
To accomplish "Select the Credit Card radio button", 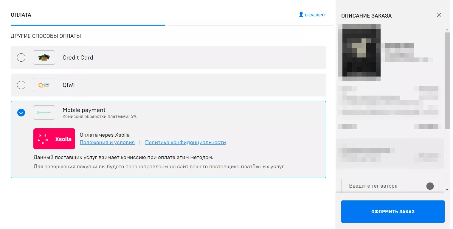I will [21, 57].
